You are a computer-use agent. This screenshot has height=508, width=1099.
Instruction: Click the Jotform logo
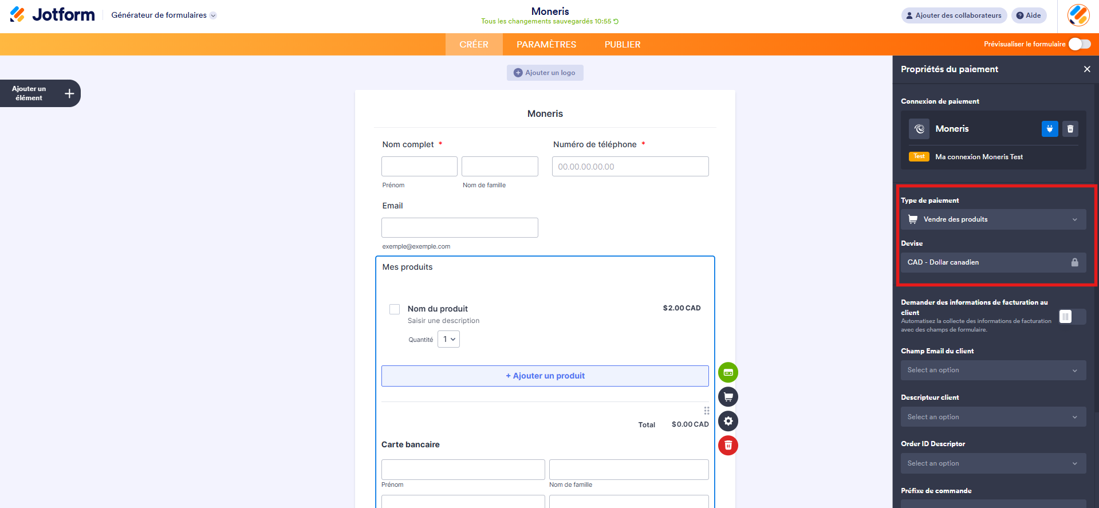[x=52, y=15]
